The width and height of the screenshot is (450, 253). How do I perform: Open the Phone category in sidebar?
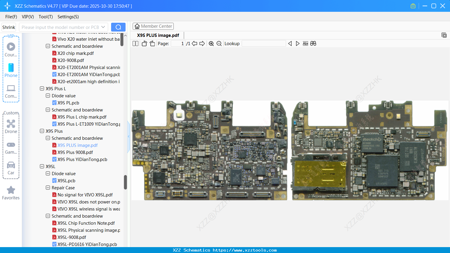(11, 70)
